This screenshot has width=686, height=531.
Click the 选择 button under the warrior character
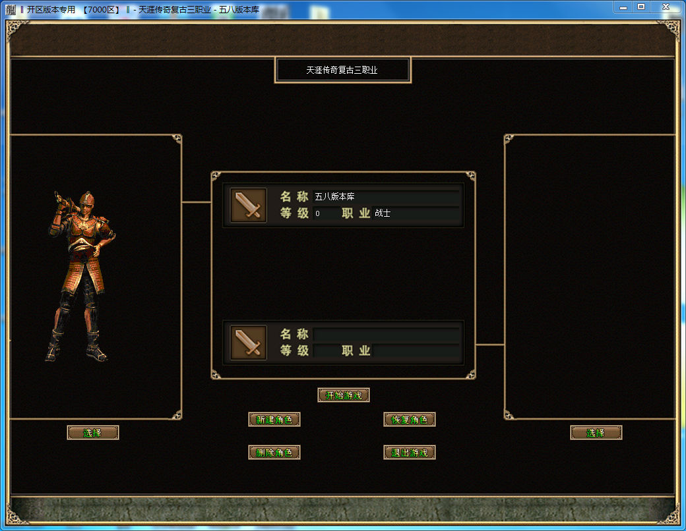[93, 433]
